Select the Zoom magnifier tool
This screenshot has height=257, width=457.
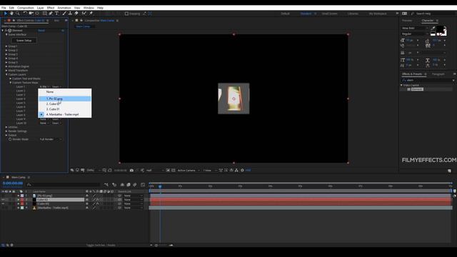(x=18, y=14)
